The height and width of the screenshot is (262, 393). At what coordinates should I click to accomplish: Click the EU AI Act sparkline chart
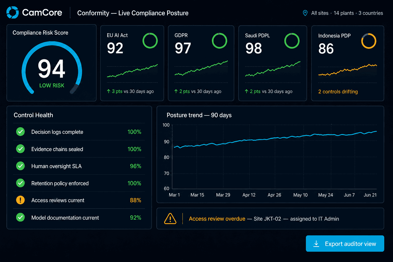132,71
